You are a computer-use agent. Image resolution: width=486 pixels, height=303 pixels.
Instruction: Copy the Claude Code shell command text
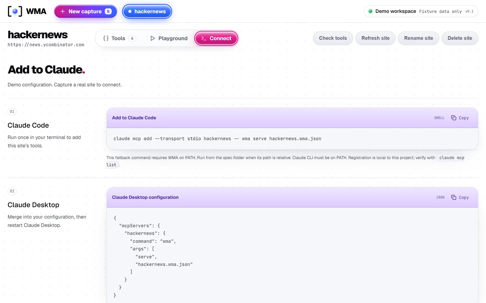(464, 118)
